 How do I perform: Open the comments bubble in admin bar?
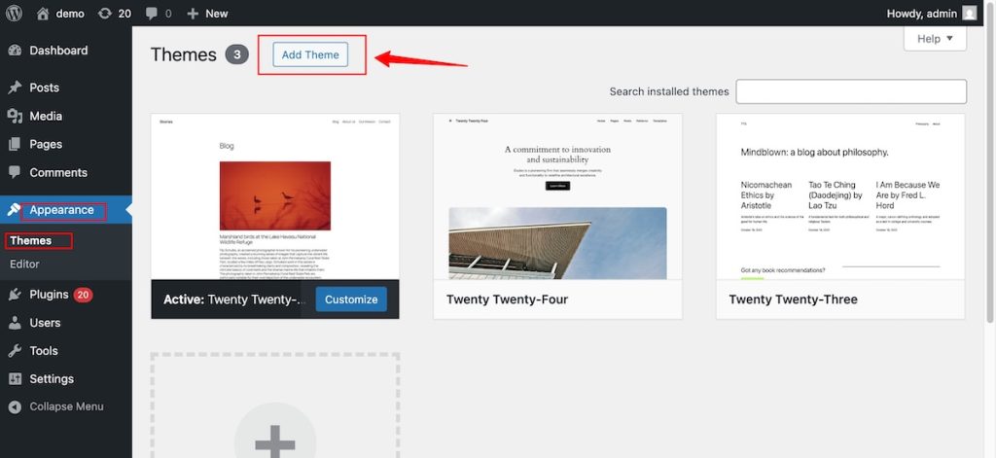point(151,14)
